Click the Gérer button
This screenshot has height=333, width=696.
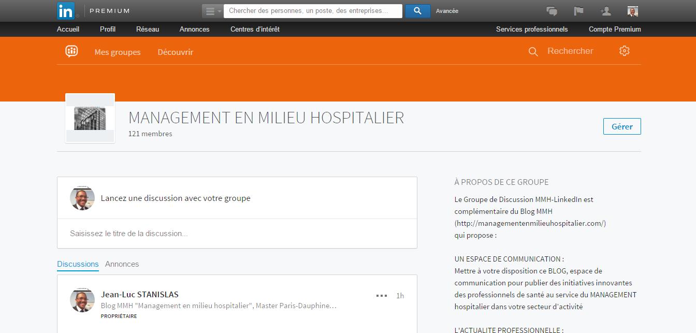click(622, 126)
